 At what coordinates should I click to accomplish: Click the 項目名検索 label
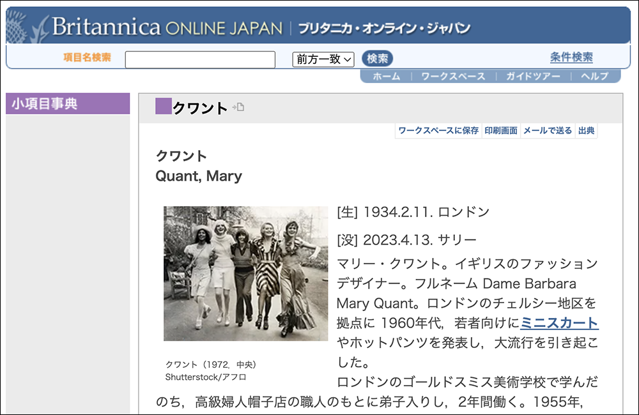[x=87, y=57]
